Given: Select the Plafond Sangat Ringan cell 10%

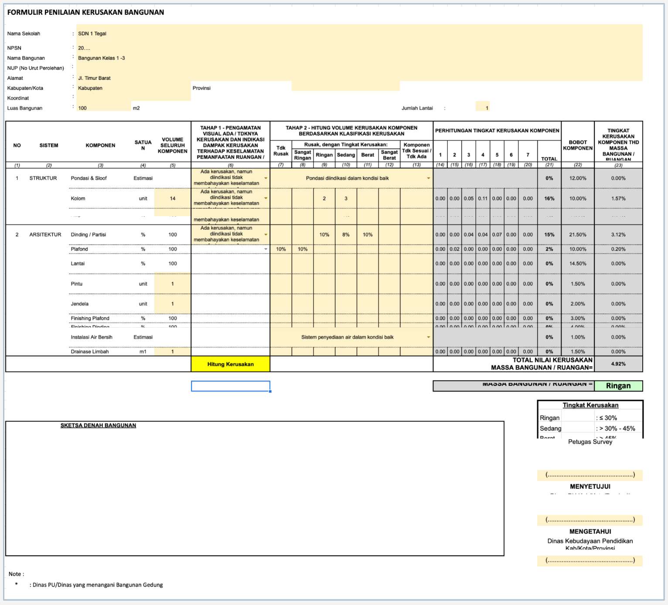Looking at the screenshot, I should (303, 249).
